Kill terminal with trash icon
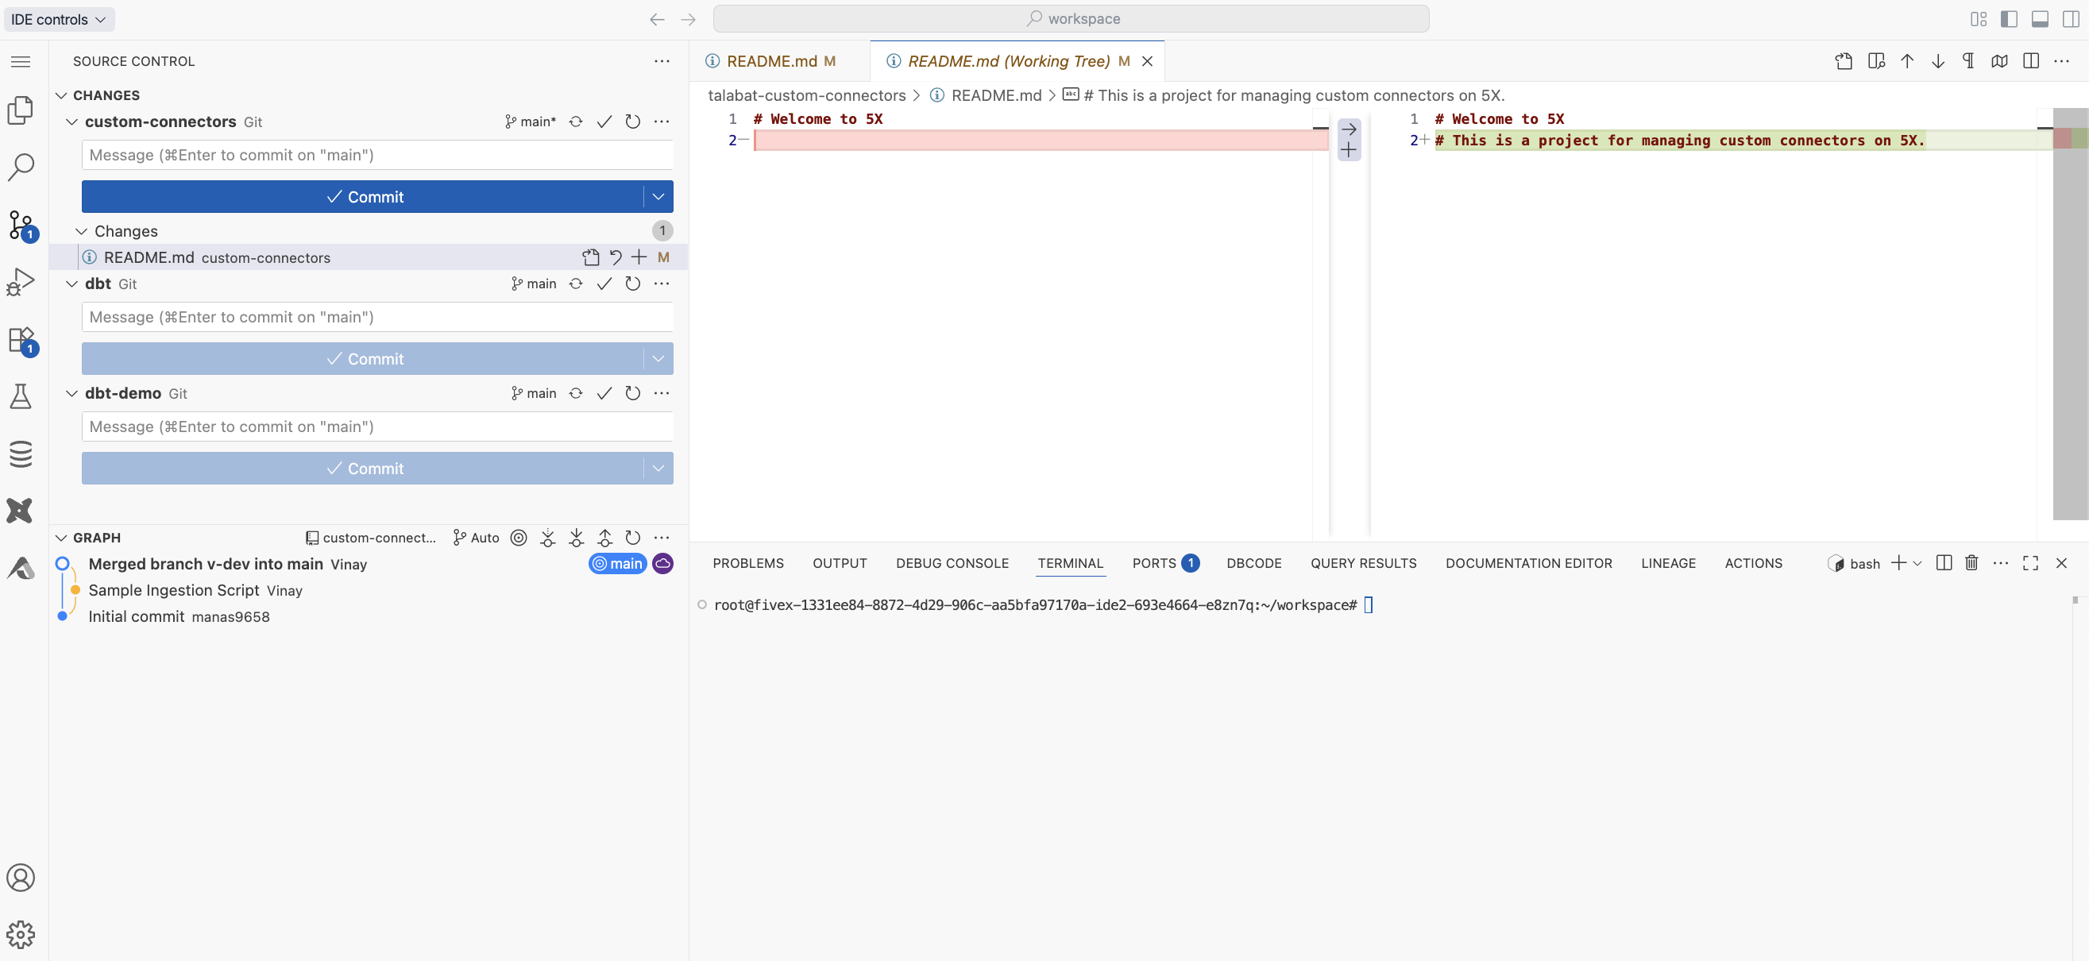This screenshot has height=961, width=2089. click(x=1971, y=563)
